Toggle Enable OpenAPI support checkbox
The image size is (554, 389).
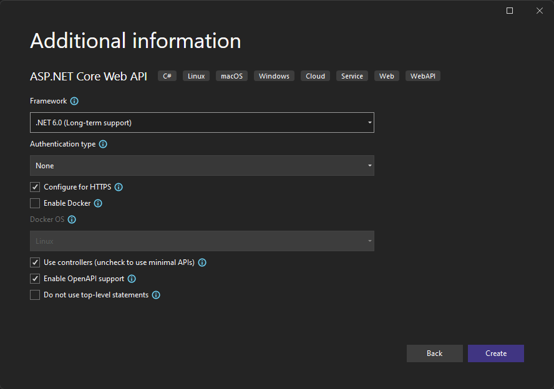[x=35, y=279]
